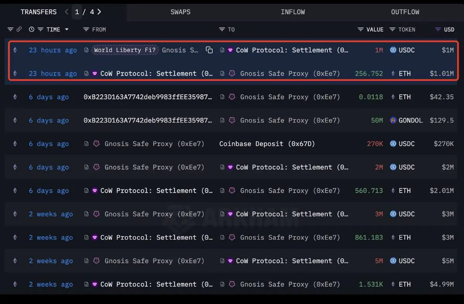Go to the next transfers page
Viewport: 464px width, 304px height.
[x=99, y=12]
